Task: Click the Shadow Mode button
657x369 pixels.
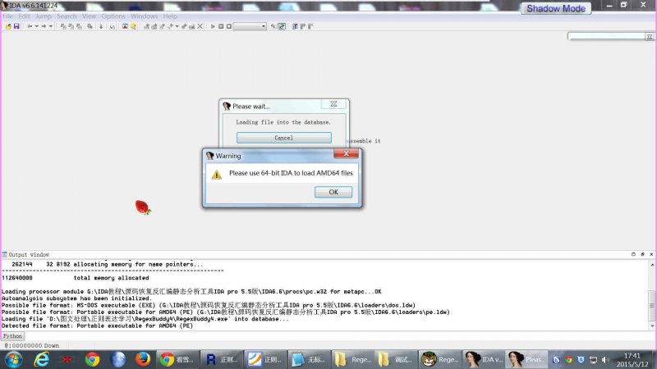Action: 556,8
